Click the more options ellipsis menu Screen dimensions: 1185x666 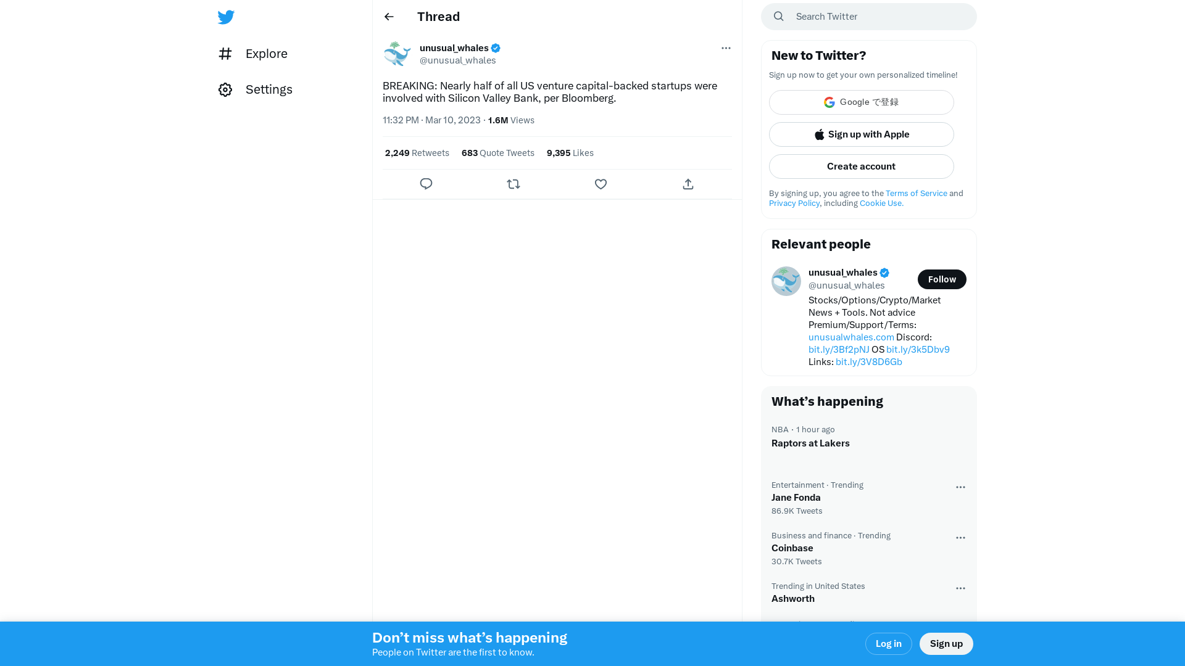[725, 48]
